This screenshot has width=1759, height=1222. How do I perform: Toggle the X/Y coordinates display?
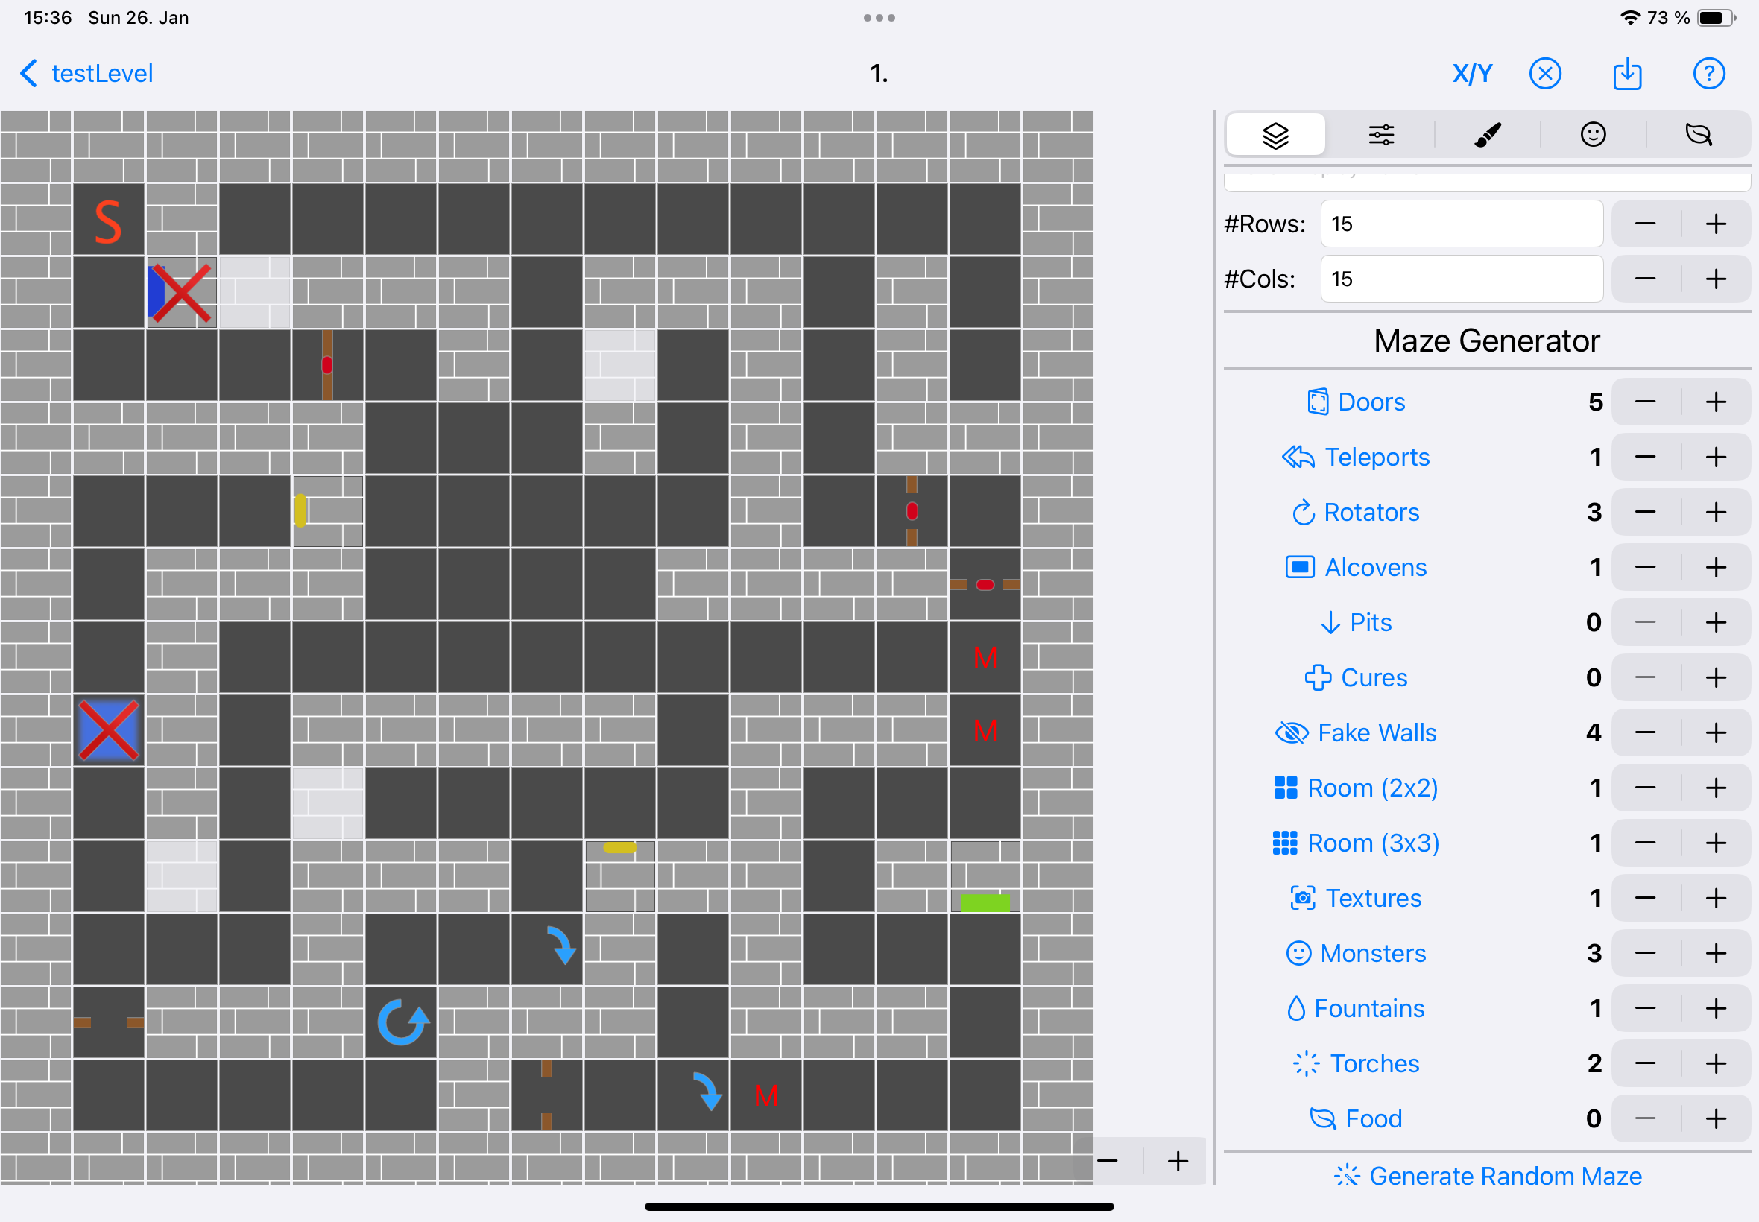pyautogui.click(x=1472, y=74)
